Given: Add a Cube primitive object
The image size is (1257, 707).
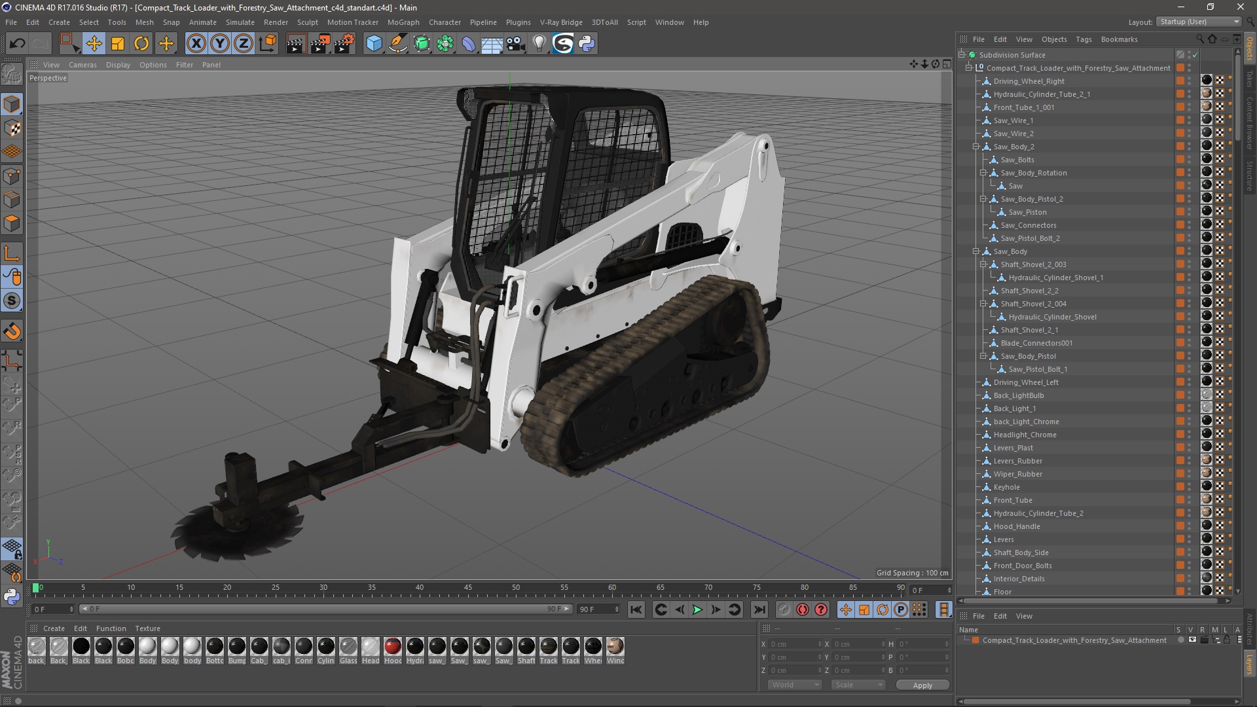Looking at the screenshot, I should pyautogui.click(x=374, y=44).
